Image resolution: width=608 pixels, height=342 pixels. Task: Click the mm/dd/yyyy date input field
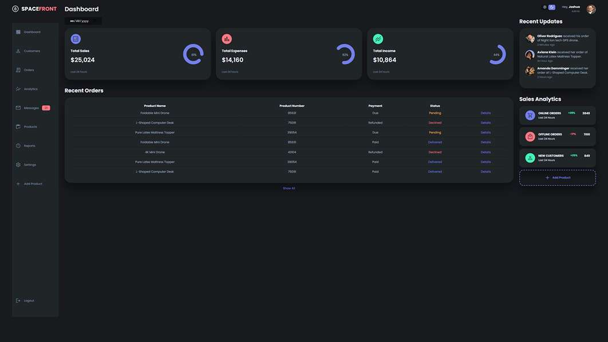point(83,21)
